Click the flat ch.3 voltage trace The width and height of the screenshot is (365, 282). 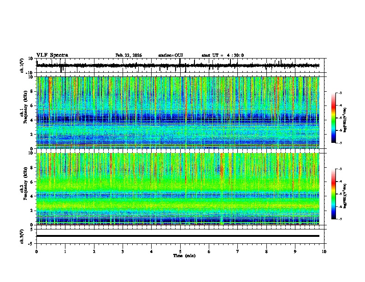click(x=178, y=236)
